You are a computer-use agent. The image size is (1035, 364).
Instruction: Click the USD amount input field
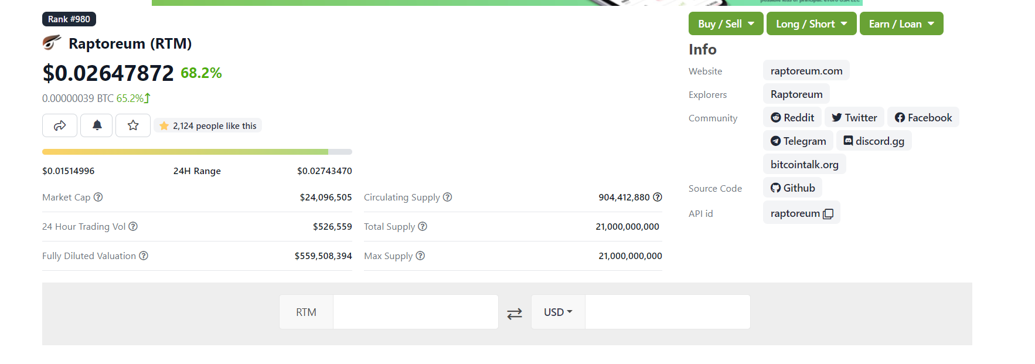click(x=668, y=312)
